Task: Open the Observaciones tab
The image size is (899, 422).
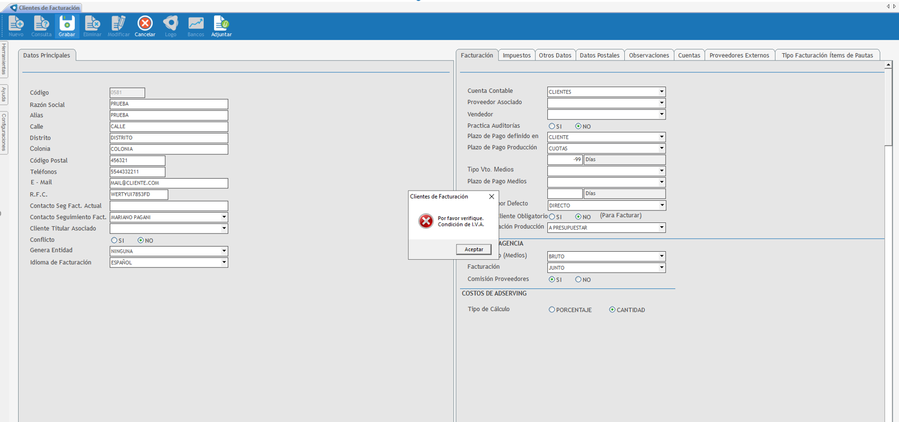Action: (649, 55)
